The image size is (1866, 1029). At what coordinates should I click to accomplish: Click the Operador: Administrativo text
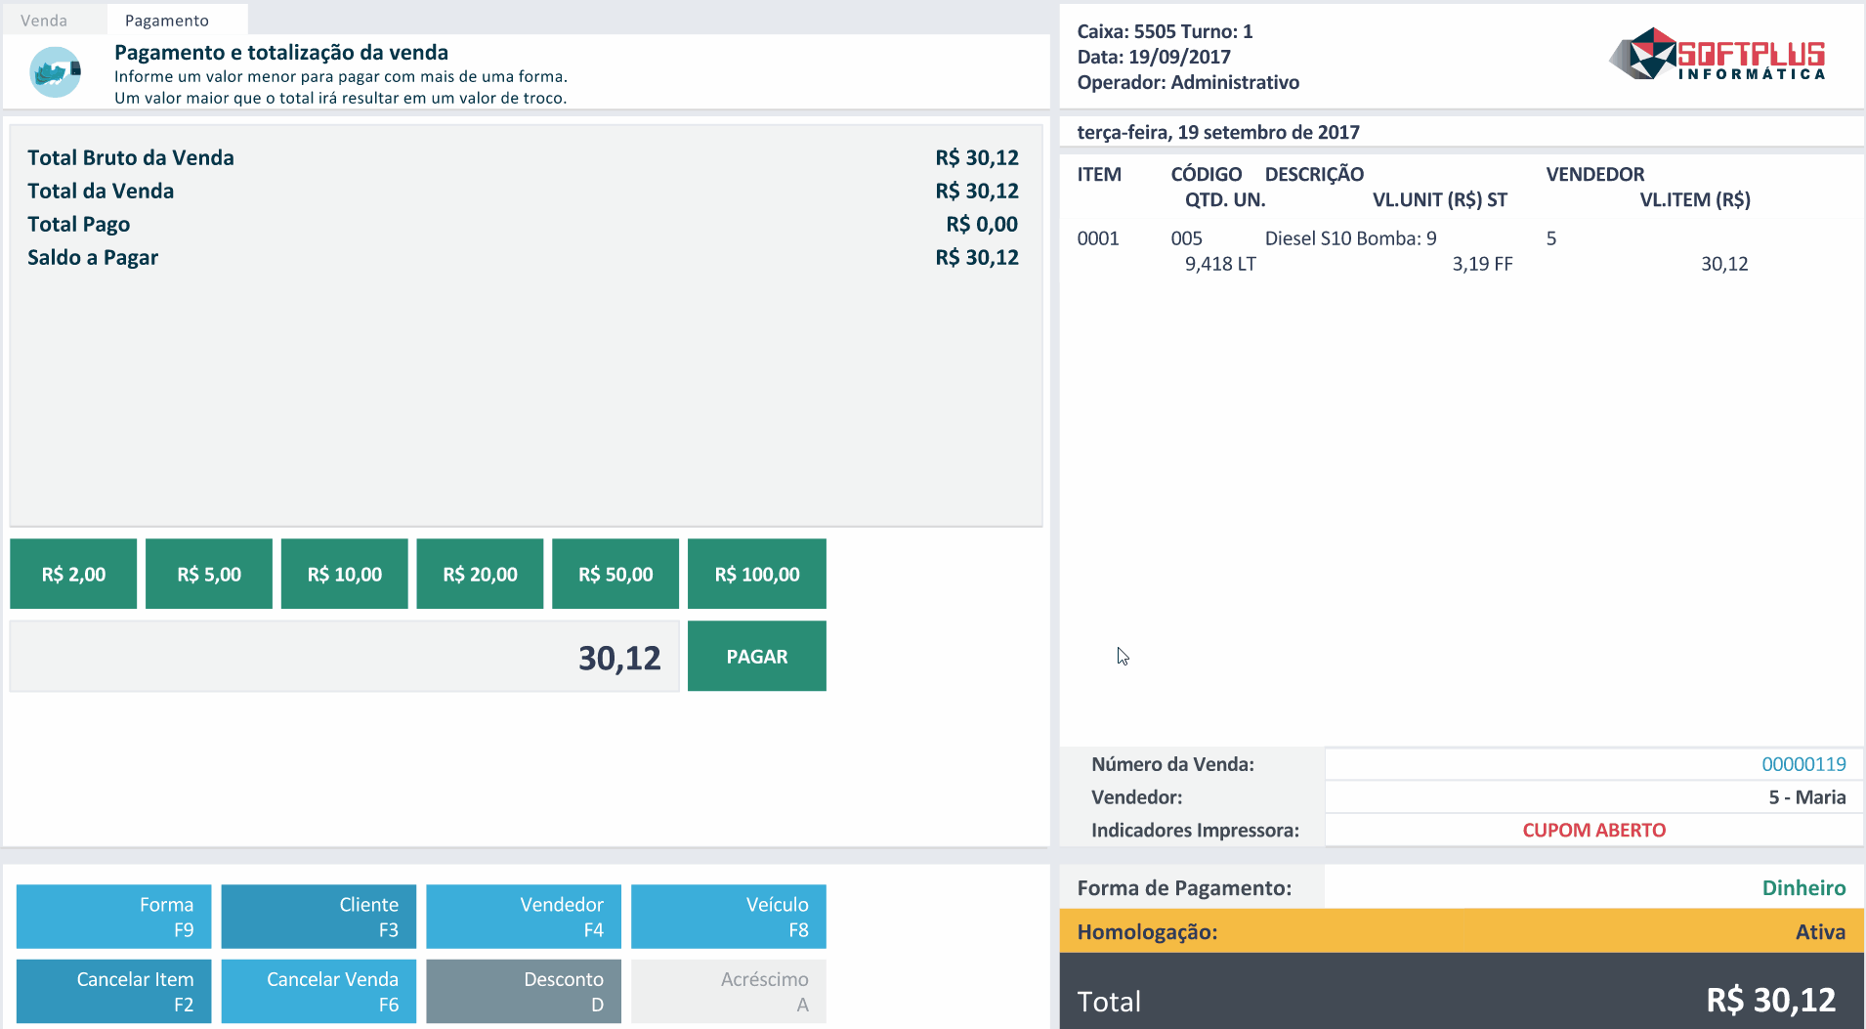click(x=1188, y=82)
